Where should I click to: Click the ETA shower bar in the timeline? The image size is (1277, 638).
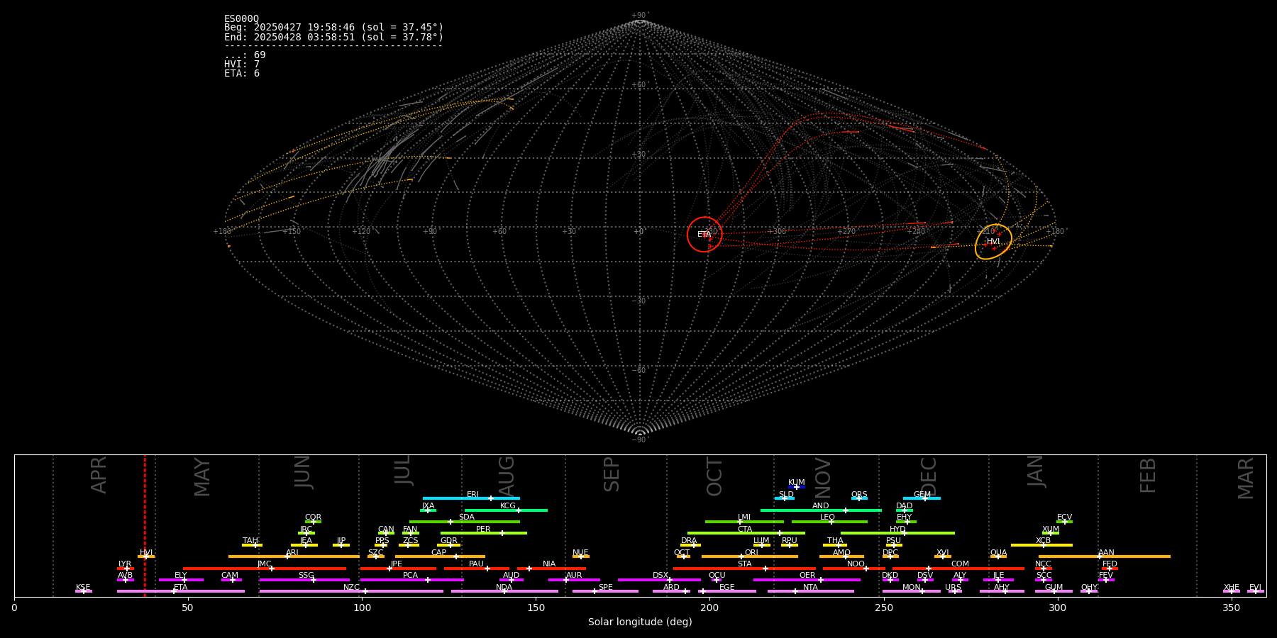coord(181,591)
